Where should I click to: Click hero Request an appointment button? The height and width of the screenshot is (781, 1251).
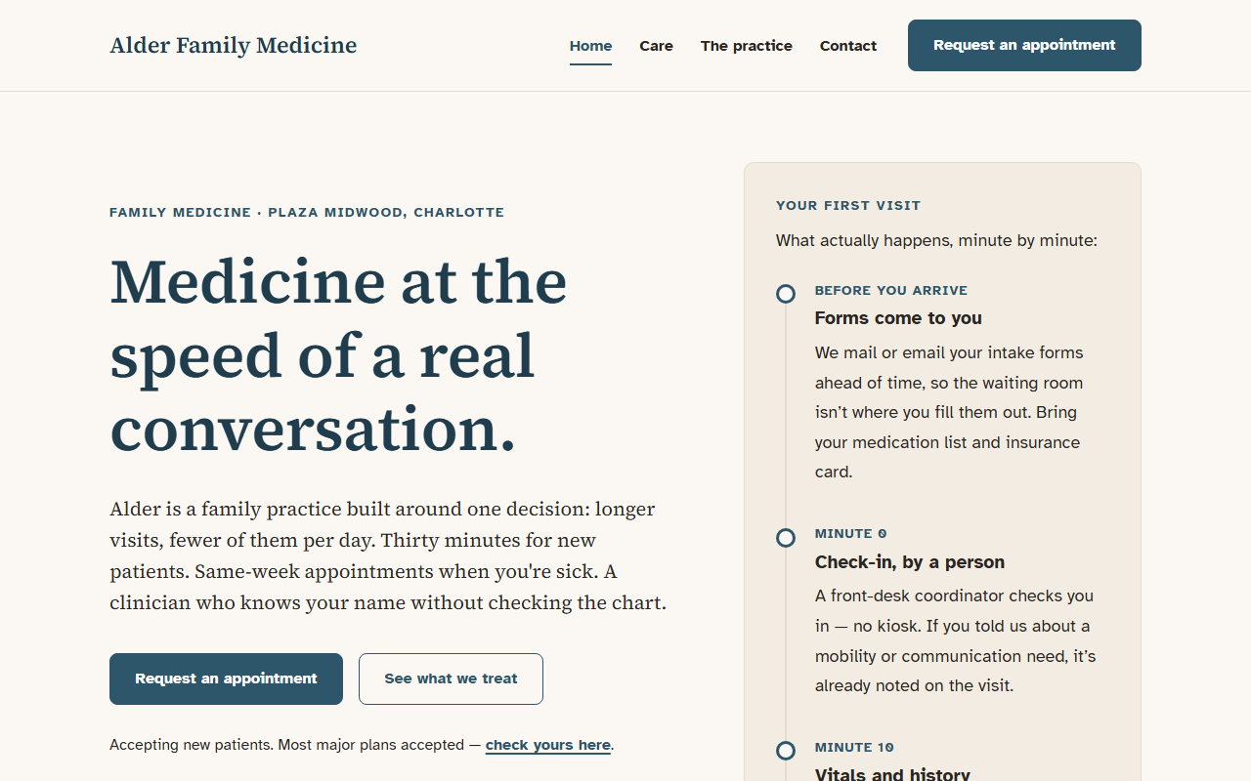click(x=226, y=678)
